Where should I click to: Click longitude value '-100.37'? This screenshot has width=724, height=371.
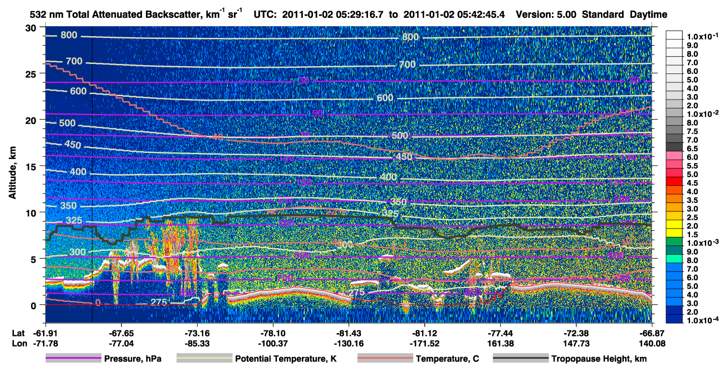point(272,344)
